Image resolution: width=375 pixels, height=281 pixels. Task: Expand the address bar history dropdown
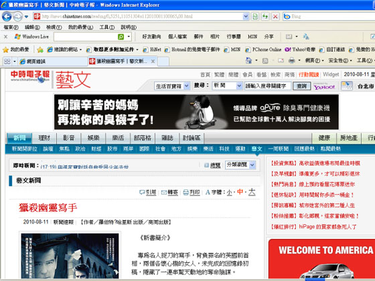coord(246,17)
